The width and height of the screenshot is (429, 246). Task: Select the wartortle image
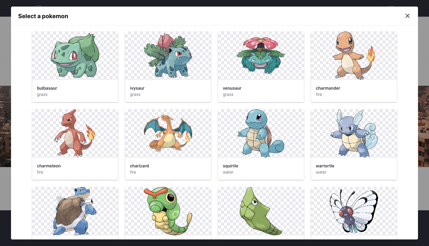point(354,133)
